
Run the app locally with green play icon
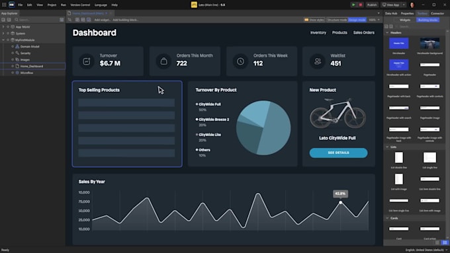[x=353, y=5]
